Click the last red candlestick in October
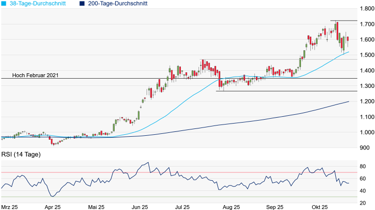 pos(348,39)
